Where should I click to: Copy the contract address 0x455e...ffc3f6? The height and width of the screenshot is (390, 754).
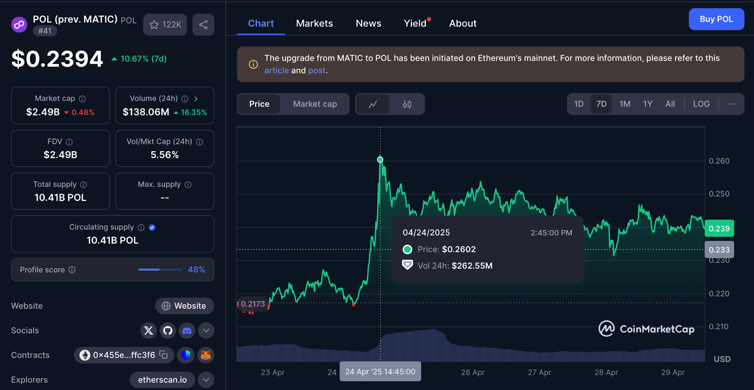point(164,355)
